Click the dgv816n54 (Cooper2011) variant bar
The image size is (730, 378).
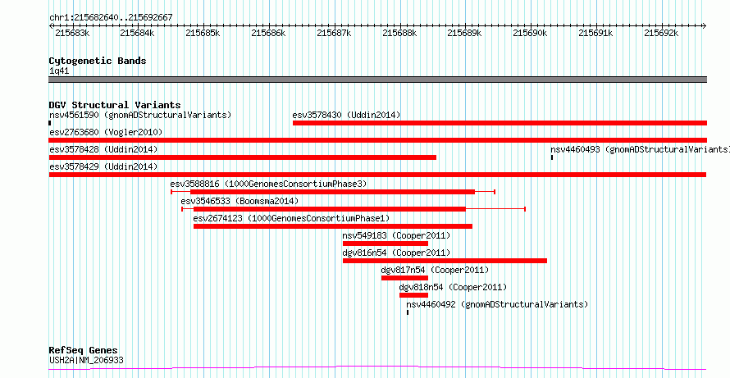tap(445, 261)
